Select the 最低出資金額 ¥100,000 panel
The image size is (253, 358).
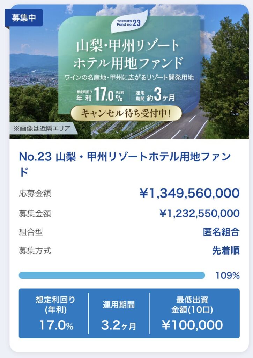click(192, 313)
